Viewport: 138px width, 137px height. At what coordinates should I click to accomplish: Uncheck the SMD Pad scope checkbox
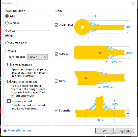pyautogui.click(x=56, y=54)
